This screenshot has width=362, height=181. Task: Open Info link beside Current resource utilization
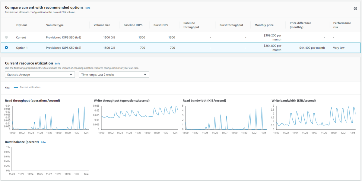[57, 64]
